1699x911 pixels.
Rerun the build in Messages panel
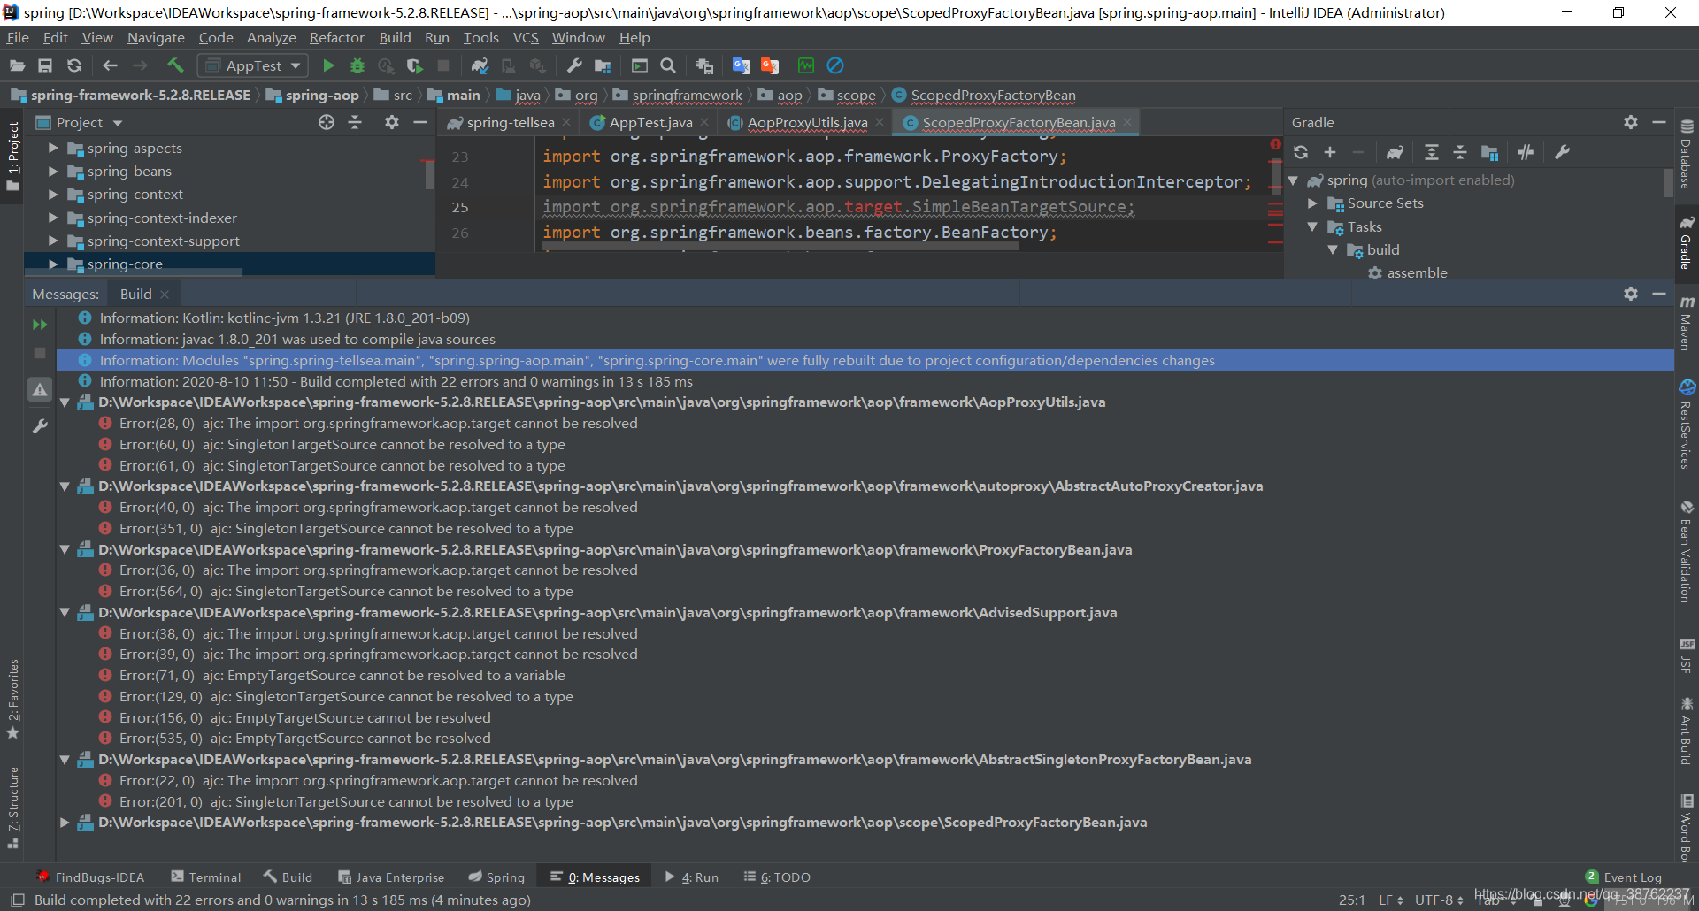40,325
